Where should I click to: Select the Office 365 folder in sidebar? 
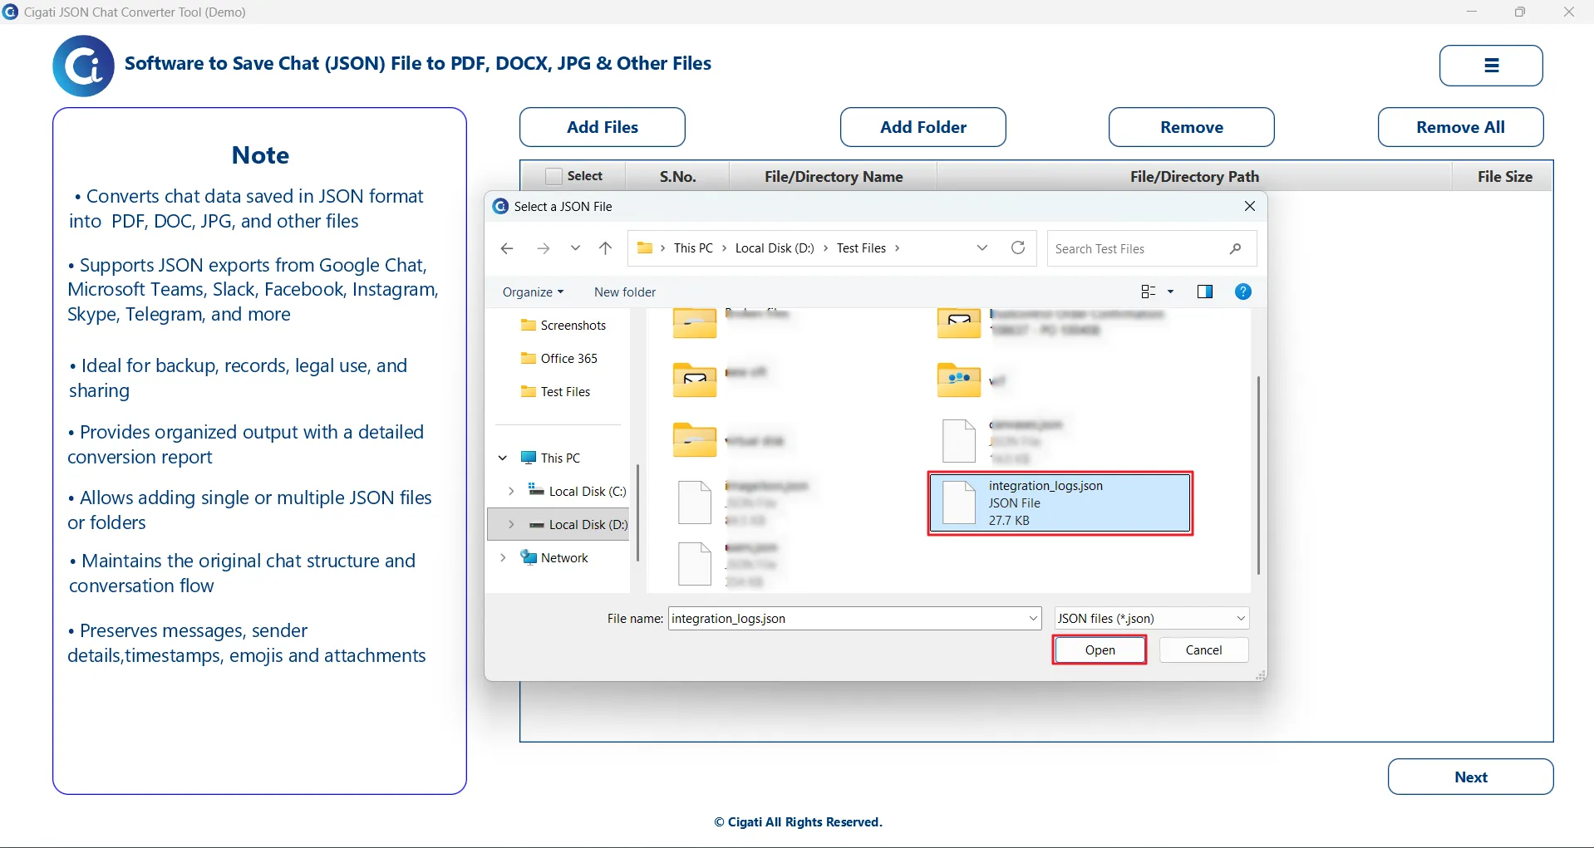click(x=559, y=359)
